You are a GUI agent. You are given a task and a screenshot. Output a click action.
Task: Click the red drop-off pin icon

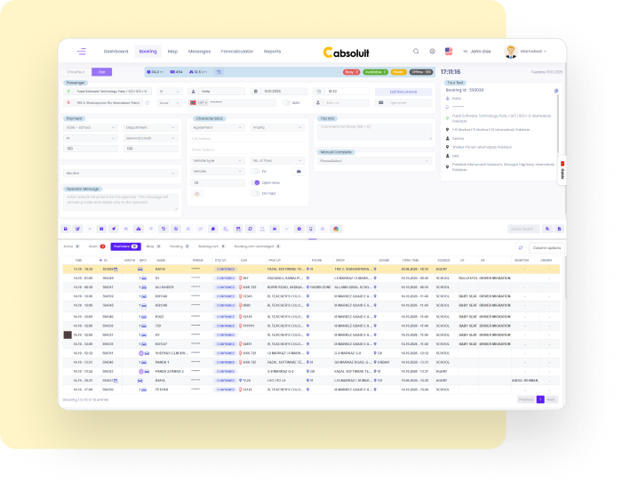(68, 102)
